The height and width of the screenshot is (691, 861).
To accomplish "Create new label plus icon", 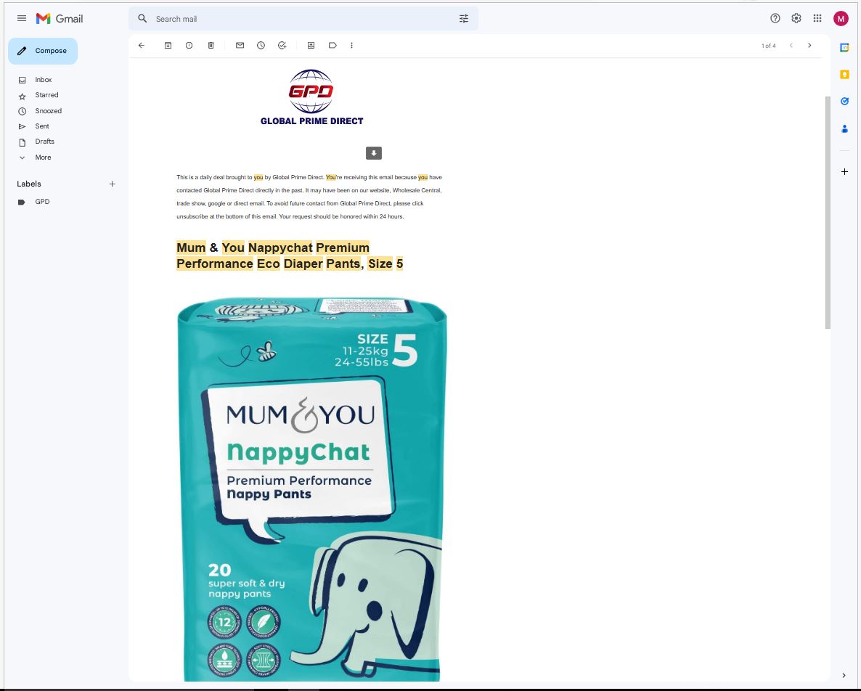I will point(112,184).
